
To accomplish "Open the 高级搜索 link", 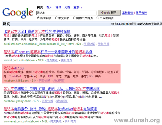I will coord(128,13).
